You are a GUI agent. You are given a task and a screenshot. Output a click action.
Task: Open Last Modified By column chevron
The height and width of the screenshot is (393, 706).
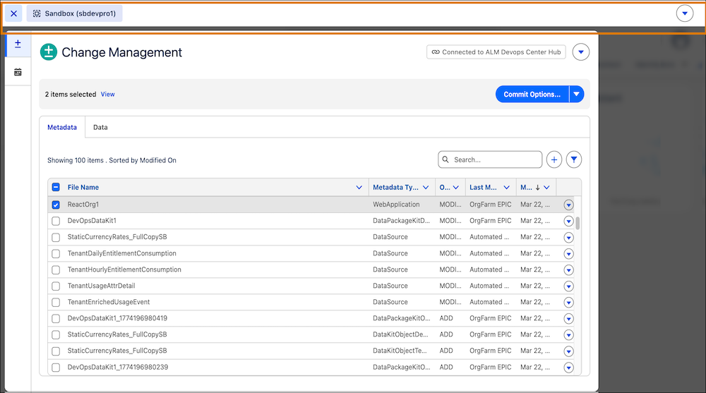pos(506,187)
